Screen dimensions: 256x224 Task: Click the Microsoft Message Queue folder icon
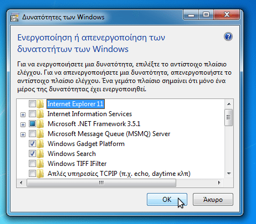40,134
